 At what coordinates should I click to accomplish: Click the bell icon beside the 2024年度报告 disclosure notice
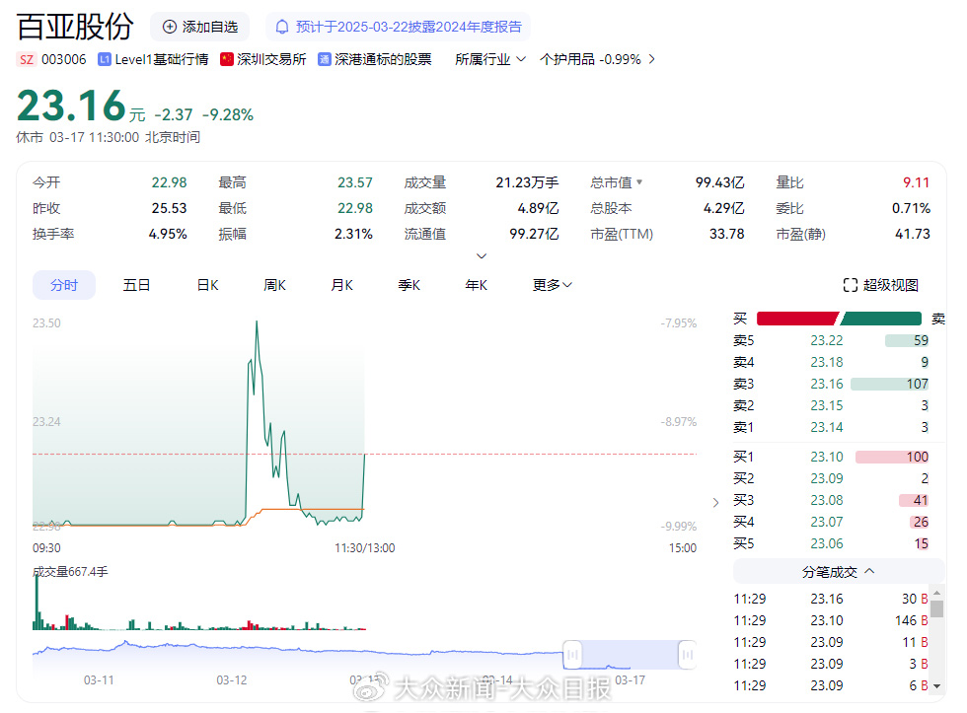click(282, 27)
